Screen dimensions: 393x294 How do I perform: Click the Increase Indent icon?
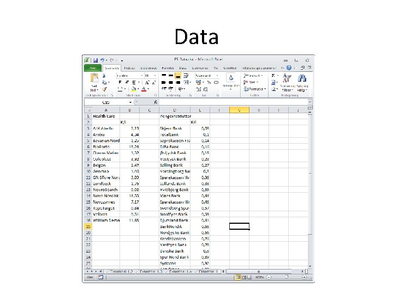pos(171,89)
